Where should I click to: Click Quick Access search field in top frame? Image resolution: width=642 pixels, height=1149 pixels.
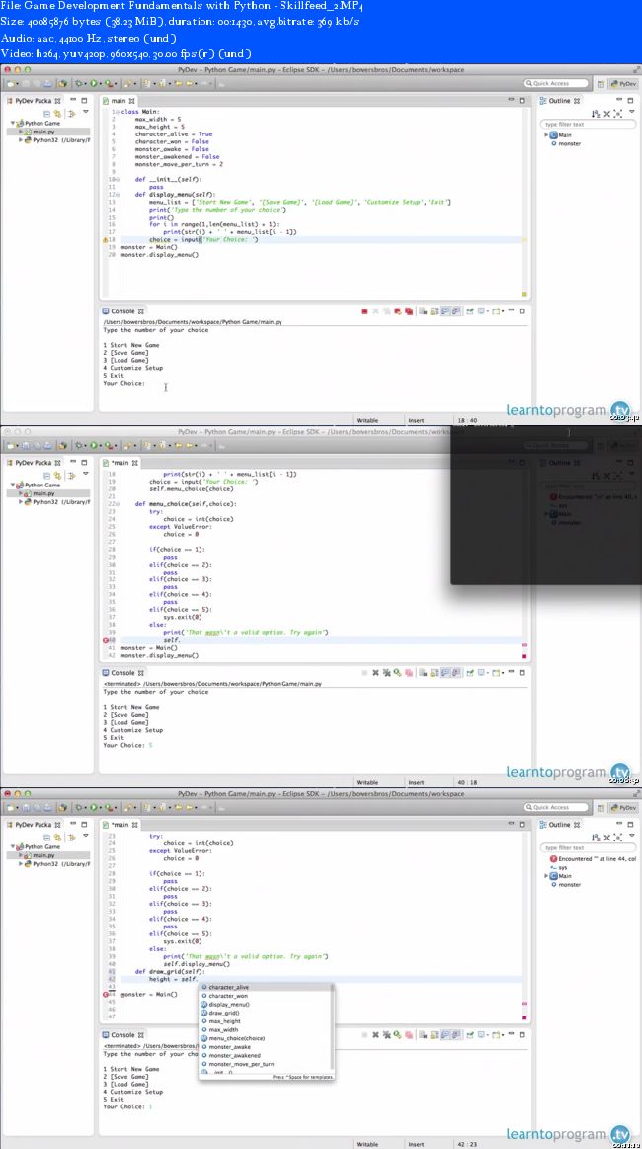[x=556, y=83]
